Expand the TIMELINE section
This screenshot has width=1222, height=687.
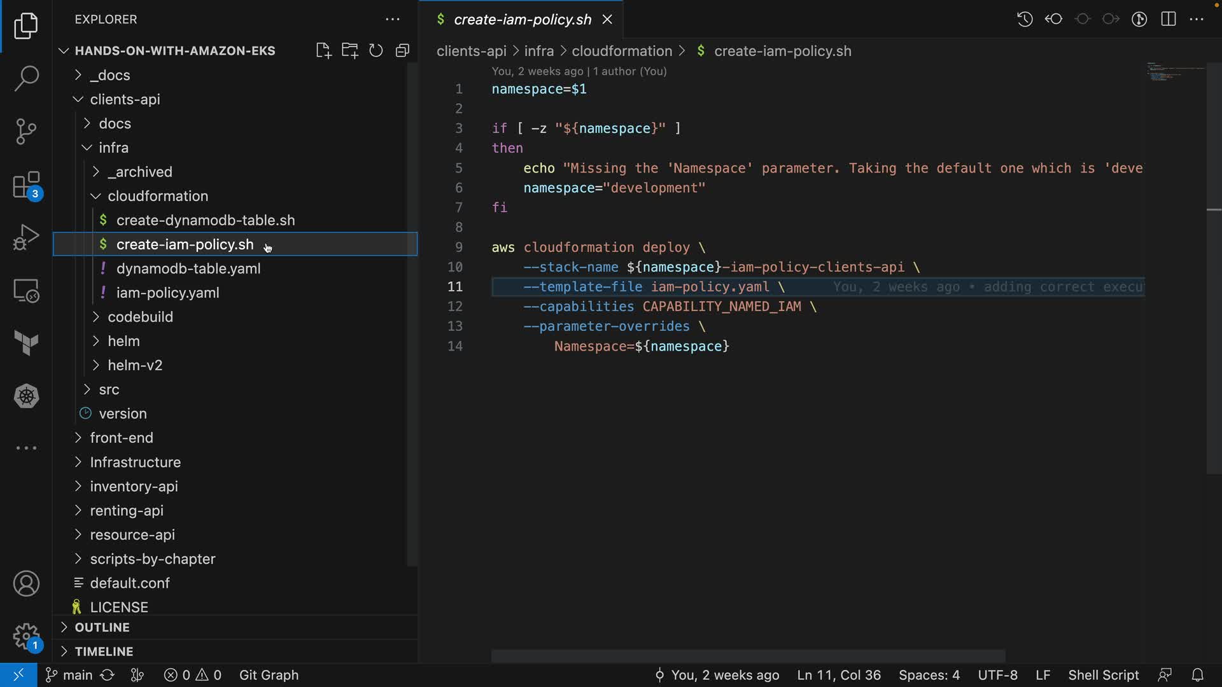click(104, 651)
